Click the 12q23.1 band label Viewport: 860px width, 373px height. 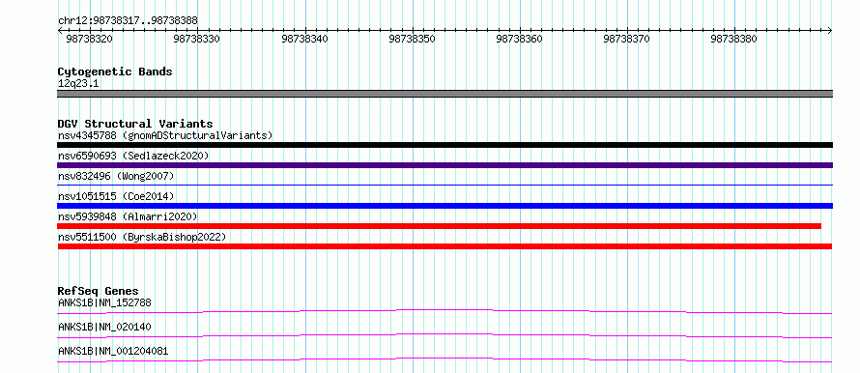[78, 84]
